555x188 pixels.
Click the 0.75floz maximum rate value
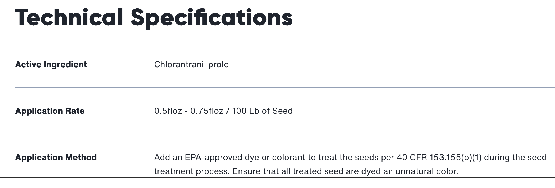point(207,111)
